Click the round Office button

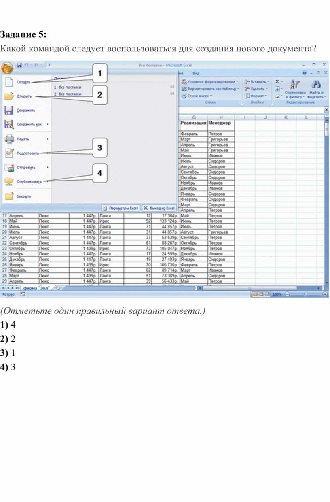pyautogui.click(x=7, y=67)
